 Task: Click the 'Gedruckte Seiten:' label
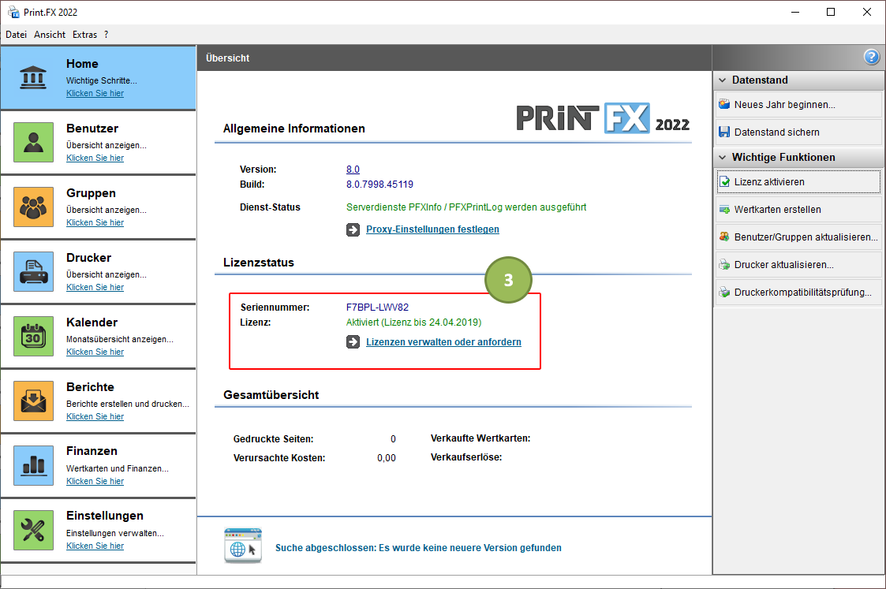[x=274, y=438]
